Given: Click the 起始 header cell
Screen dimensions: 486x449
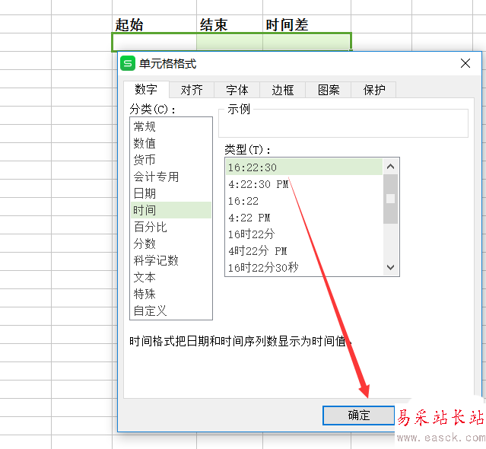Looking at the screenshot, I should point(154,24).
